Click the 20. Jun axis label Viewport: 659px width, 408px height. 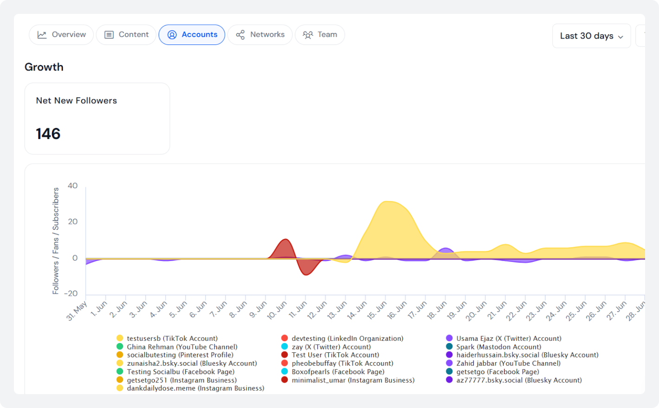477,311
